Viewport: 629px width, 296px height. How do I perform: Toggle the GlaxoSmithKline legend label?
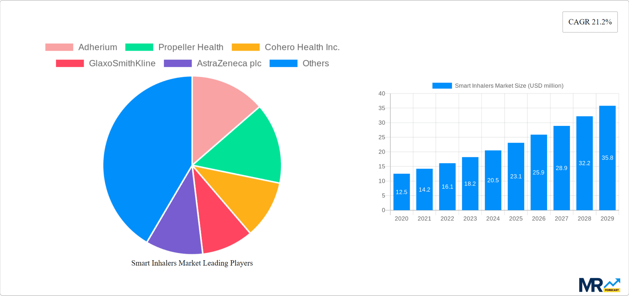123,63
